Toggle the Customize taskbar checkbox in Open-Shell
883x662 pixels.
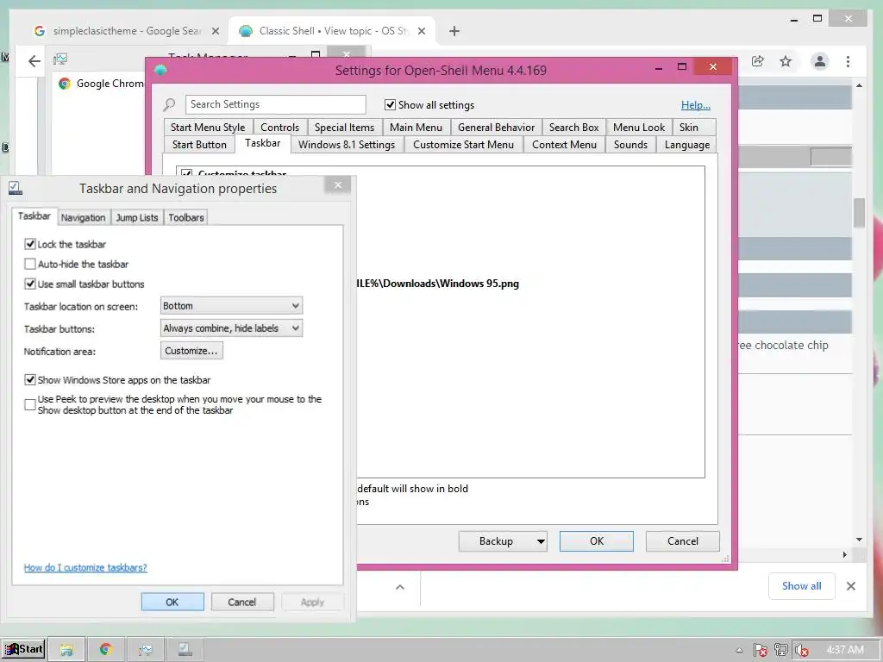click(186, 172)
